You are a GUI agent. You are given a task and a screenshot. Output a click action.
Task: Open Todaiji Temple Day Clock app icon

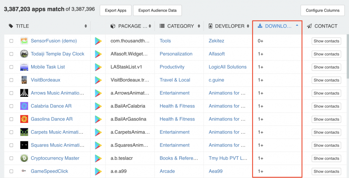pos(24,54)
